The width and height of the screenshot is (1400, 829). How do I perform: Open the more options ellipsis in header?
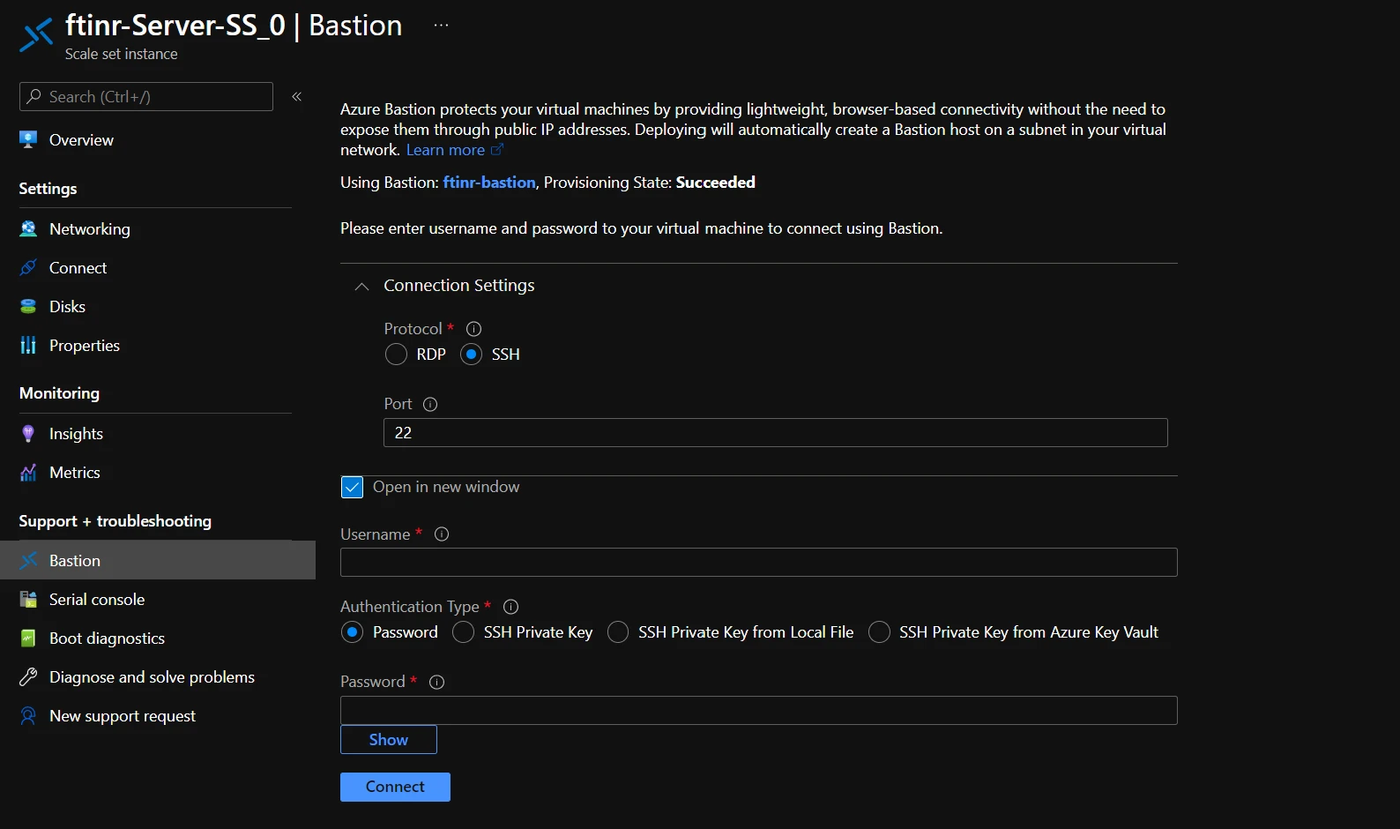[x=442, y=25]
